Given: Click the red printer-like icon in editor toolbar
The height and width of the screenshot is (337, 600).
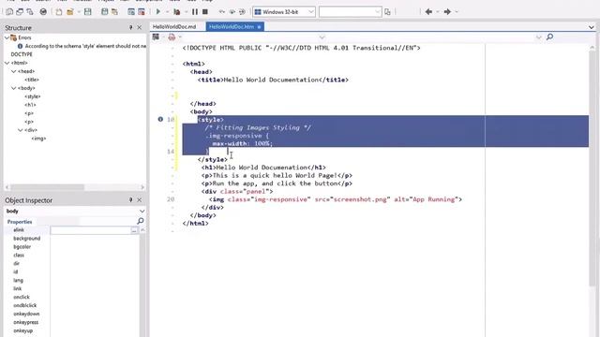Looking at the screenshot, I should coord(172,37).
